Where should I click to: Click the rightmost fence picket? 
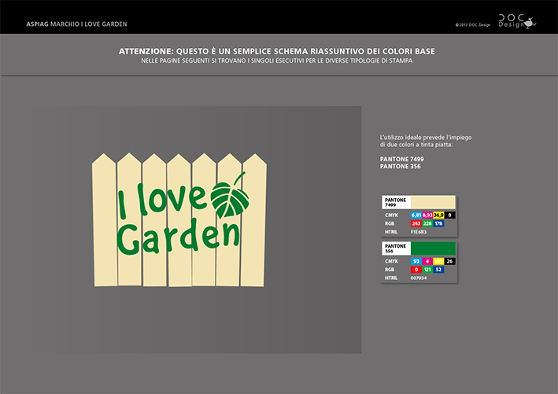[x=253, y=220]
